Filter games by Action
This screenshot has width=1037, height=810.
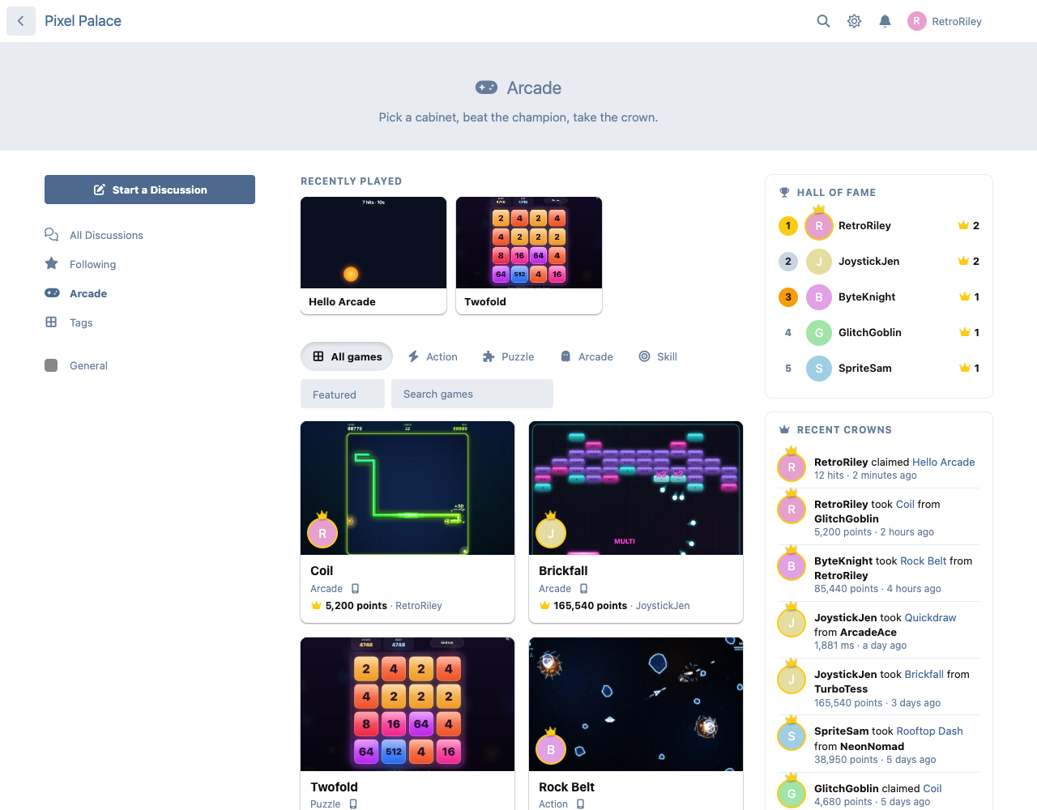(433, 356)
